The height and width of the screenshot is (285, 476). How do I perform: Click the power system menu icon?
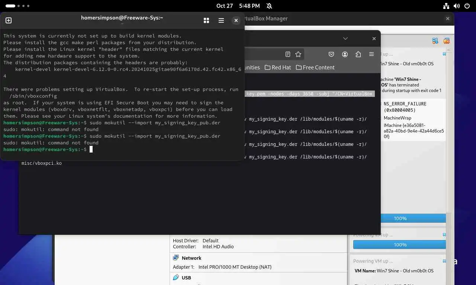coord(467,6)
